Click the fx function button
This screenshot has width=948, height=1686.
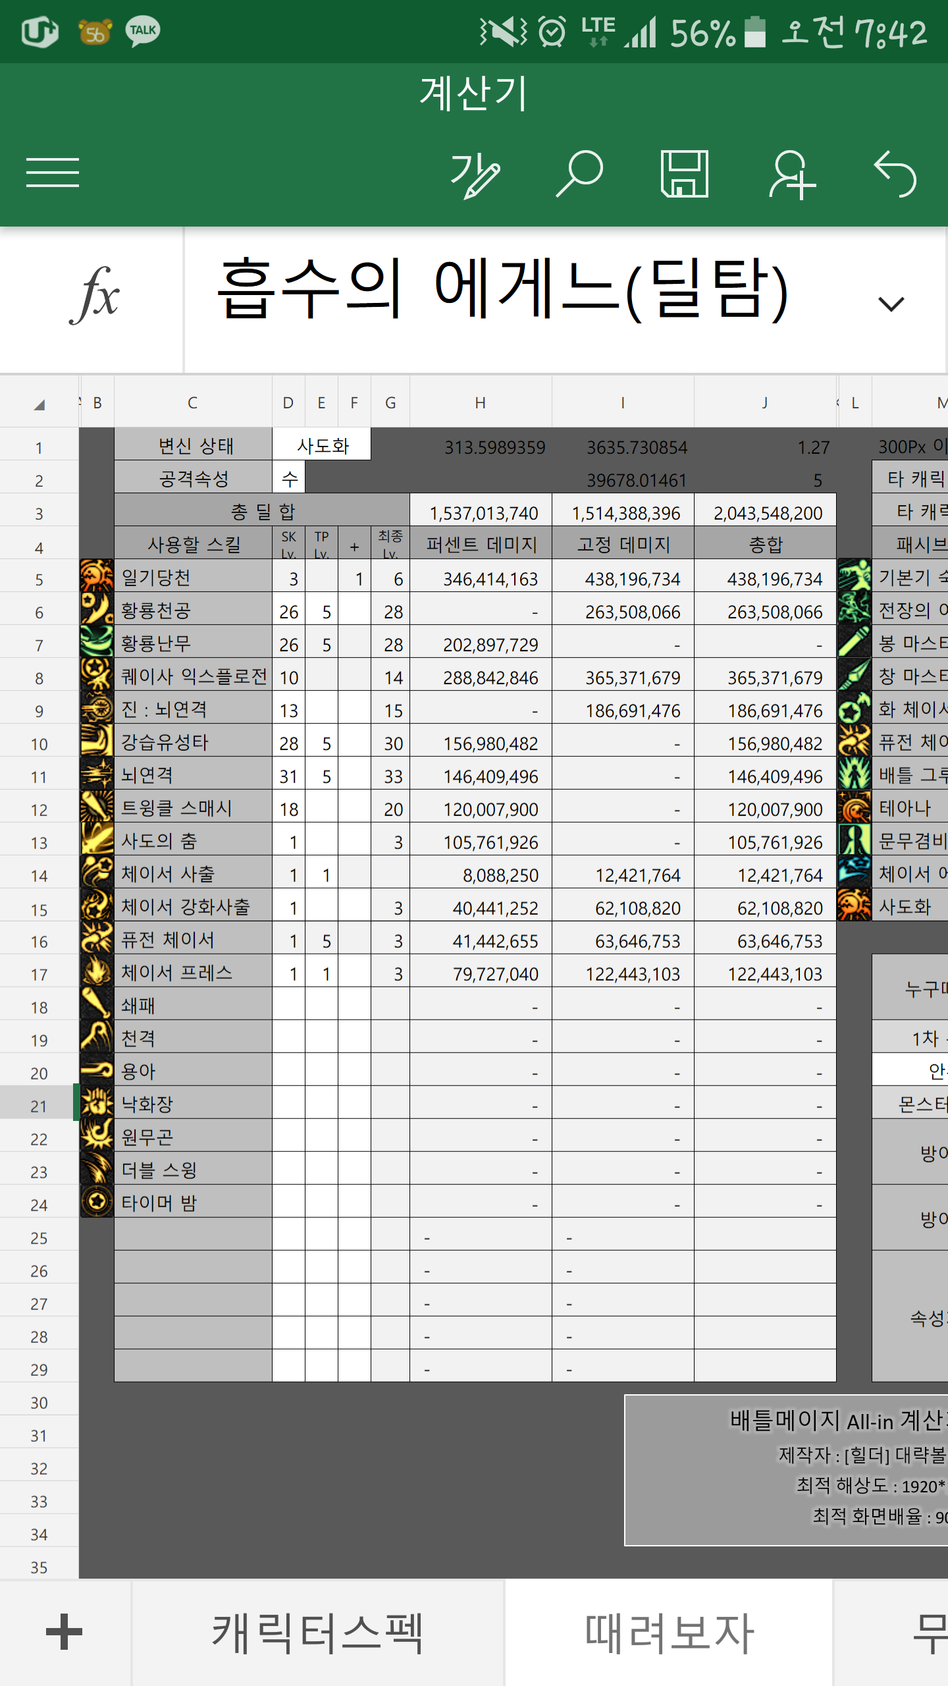tap(94, 294)
